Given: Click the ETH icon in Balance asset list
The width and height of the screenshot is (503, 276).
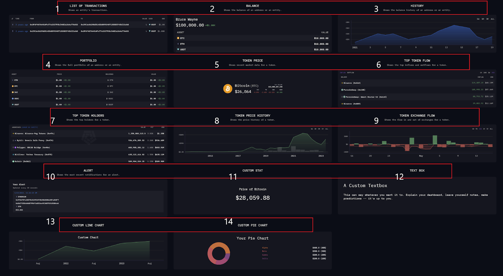Looking at the screenshot, I should tap(178, 44).
